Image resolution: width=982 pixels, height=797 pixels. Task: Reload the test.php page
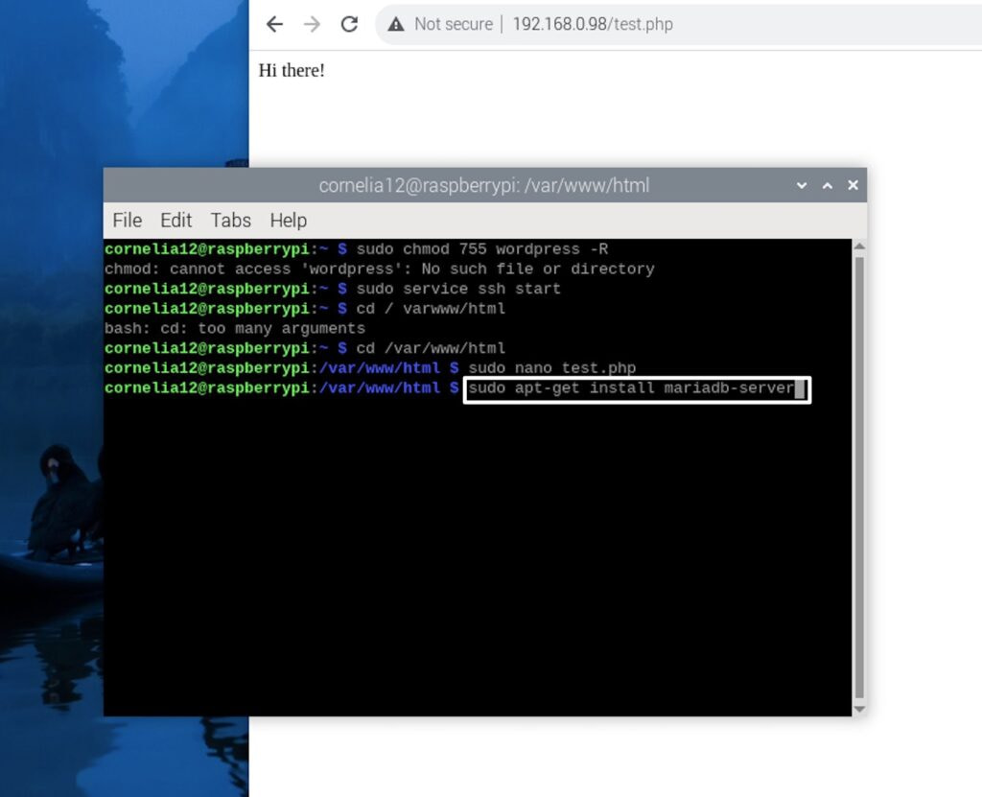pos(348,24)
